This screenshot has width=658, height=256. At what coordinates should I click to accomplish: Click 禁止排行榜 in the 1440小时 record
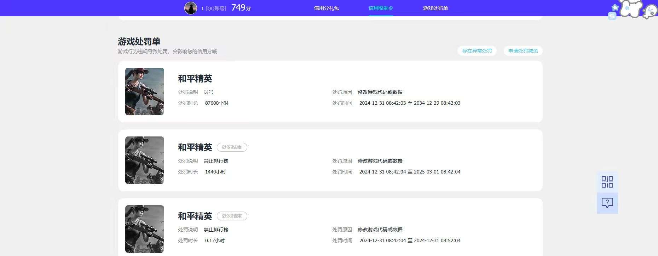[216, 161]
